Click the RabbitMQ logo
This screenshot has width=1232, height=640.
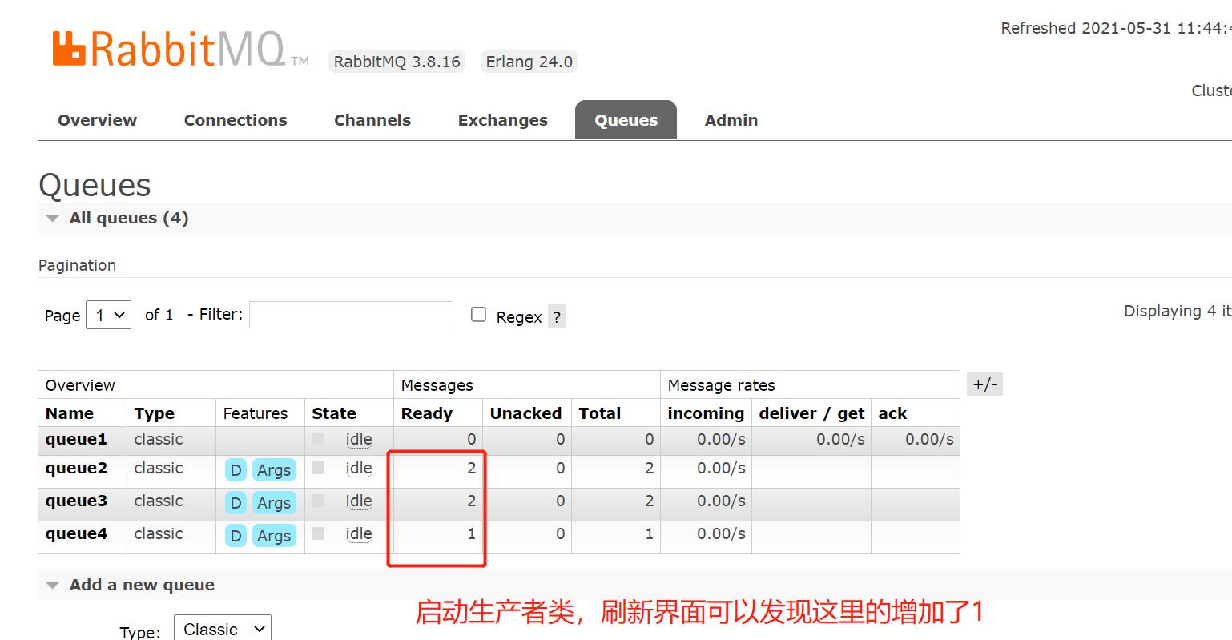(x=180, y=49)
